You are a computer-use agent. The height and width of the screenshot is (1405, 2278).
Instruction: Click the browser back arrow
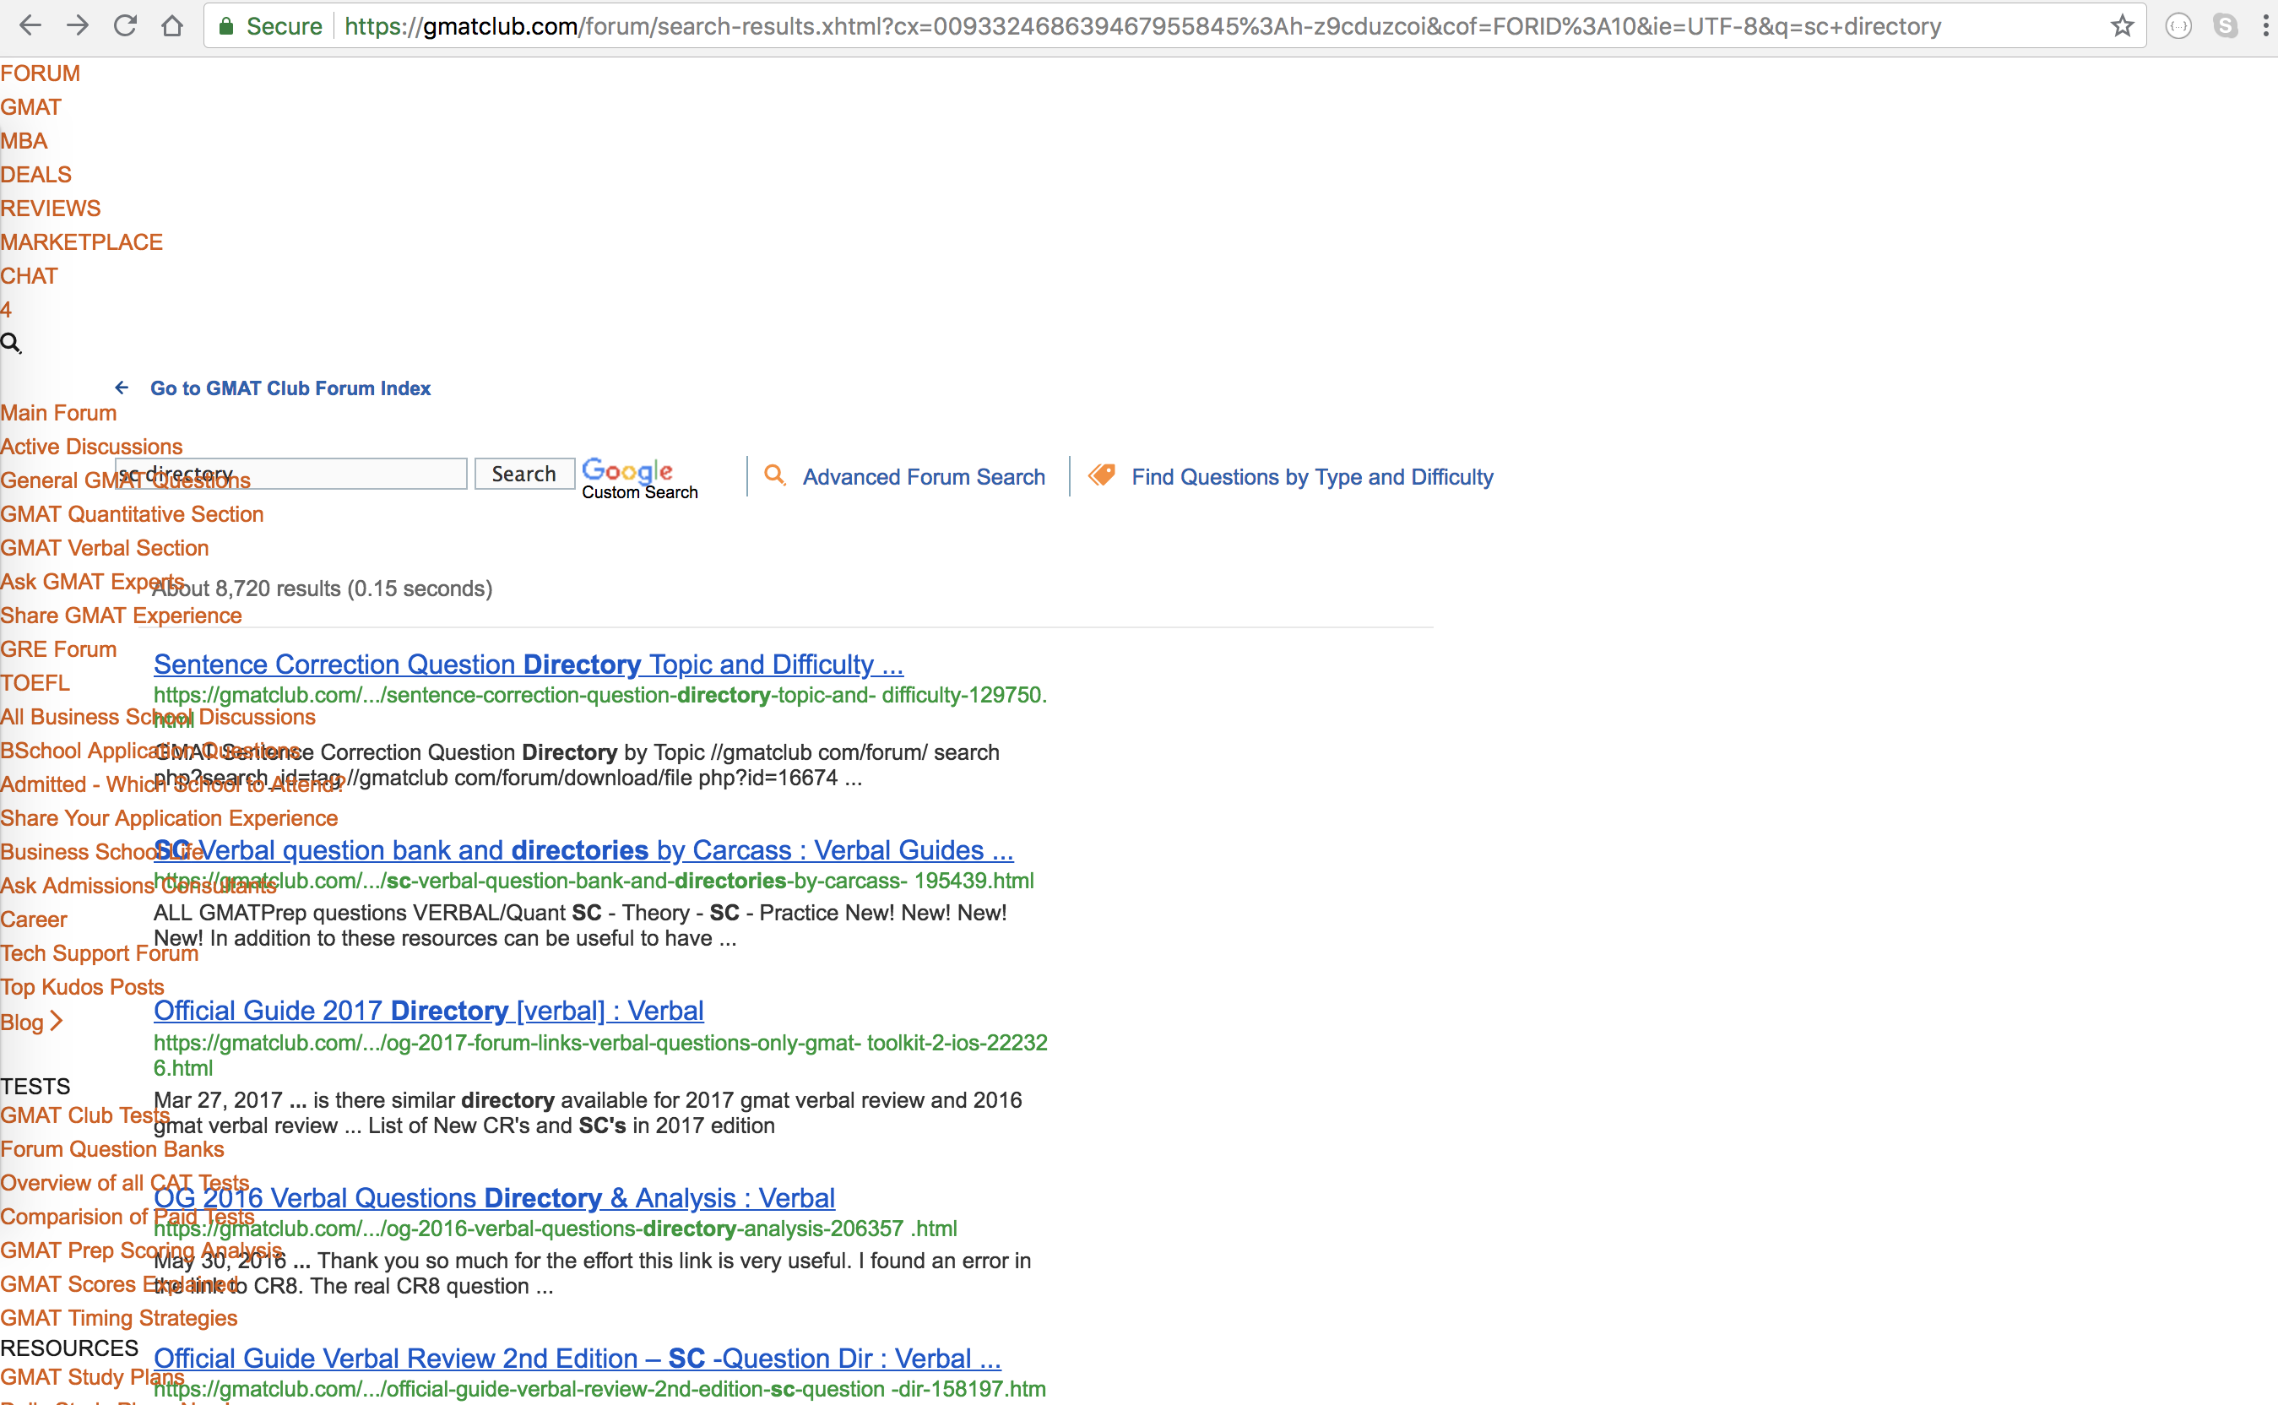point(30,26)
